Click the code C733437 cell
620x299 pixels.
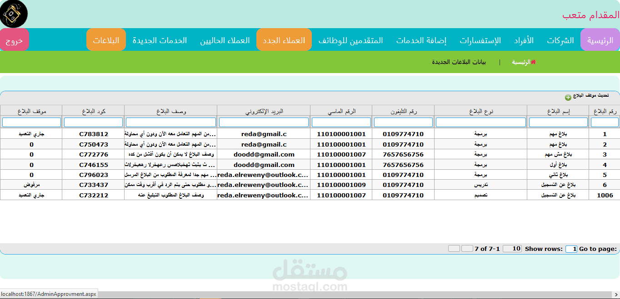tap(93, 185)
